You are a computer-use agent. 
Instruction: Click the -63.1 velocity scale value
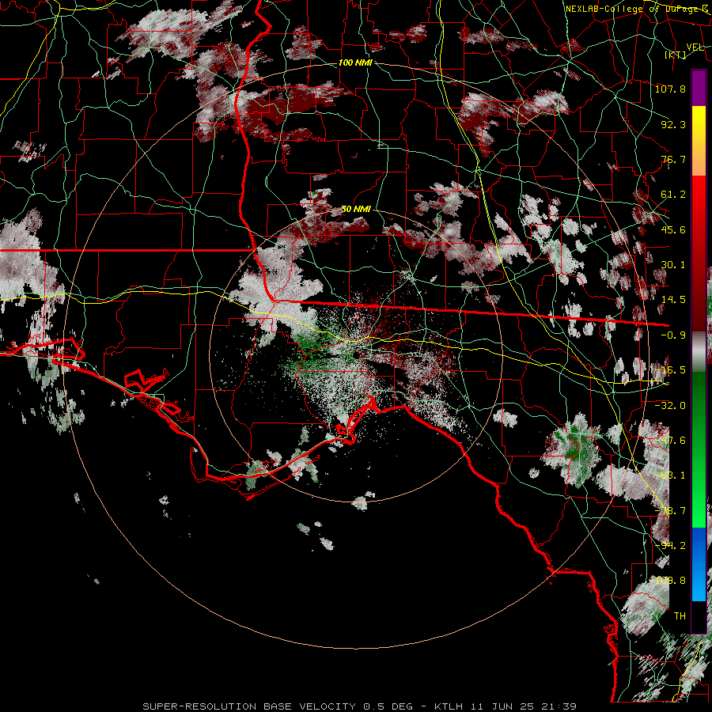point(671,475)
